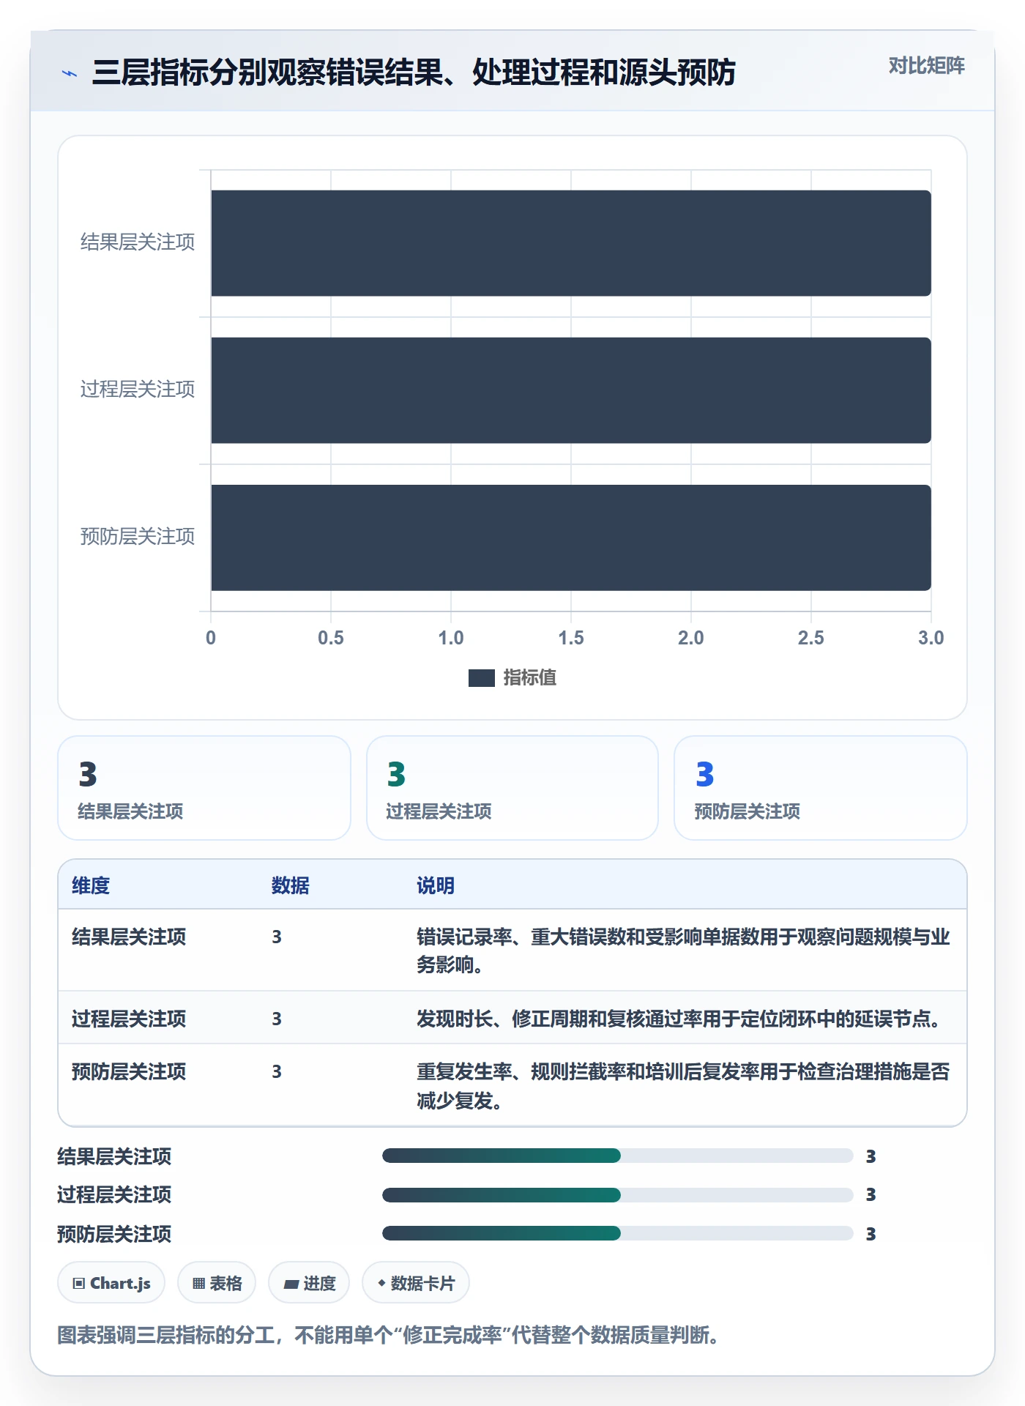Screen dimensions: 1025x1406
Task: Click the 1.5 tick on the x-axis
Action: [x=571, y=638]
